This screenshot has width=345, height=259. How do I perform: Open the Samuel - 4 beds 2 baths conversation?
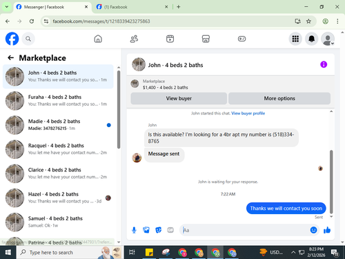58,222
